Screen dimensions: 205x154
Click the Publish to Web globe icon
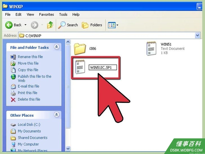pos(13,77)
